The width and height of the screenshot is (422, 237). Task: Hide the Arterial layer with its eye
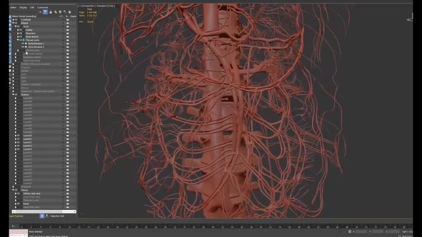coord(16,23)
